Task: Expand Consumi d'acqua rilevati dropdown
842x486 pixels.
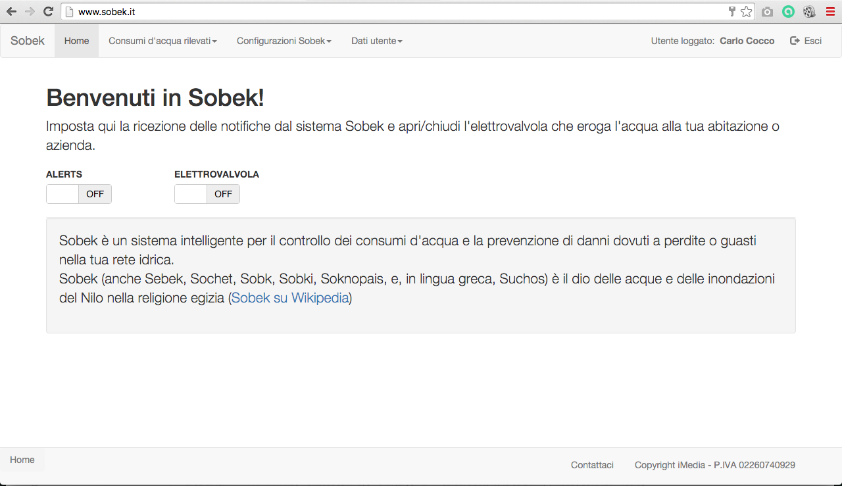Action: 162,41
